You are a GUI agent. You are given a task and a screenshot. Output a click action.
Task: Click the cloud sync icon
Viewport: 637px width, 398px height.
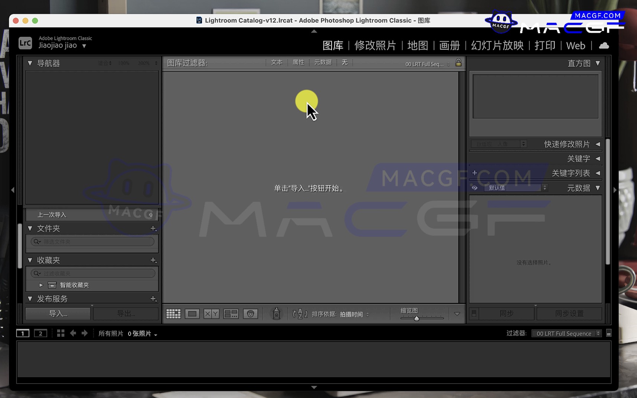604,46
